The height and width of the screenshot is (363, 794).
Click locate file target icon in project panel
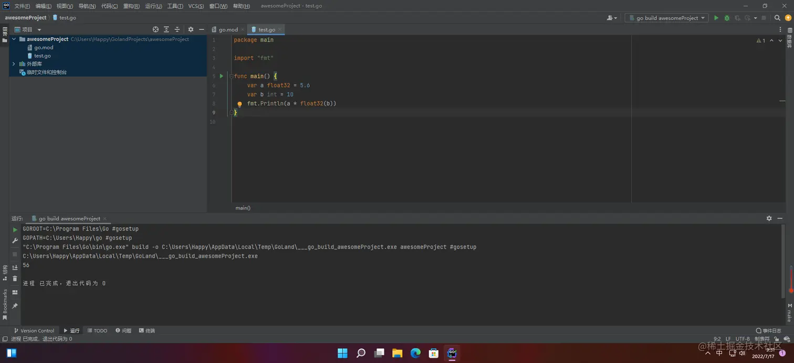click(155, 29)
